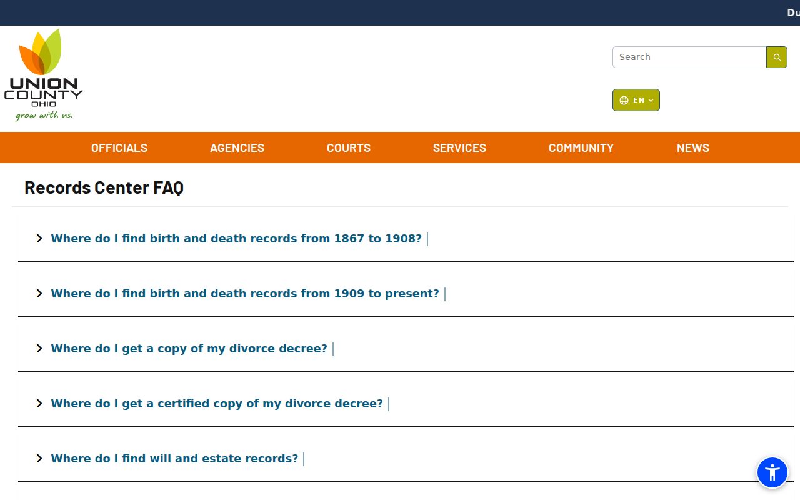This screenshot has height=500, width=800.
Task: Expand chevron for will and estate records question
Action: click(39, 459)
